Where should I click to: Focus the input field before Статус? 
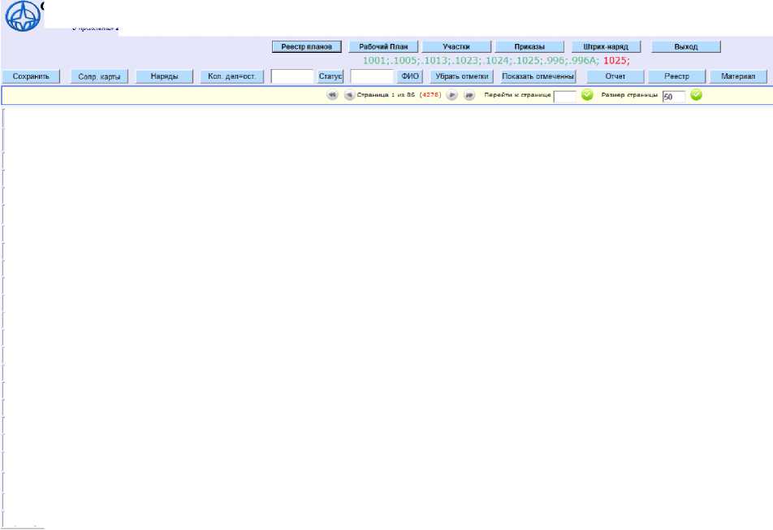pos(292,76)
